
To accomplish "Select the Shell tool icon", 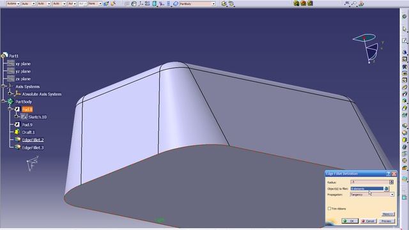I will (x=405, y=147).
